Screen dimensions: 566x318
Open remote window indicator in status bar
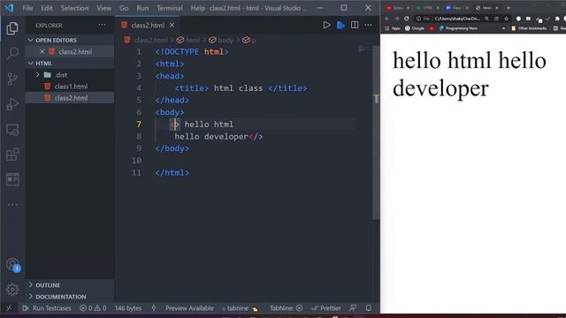9,308
